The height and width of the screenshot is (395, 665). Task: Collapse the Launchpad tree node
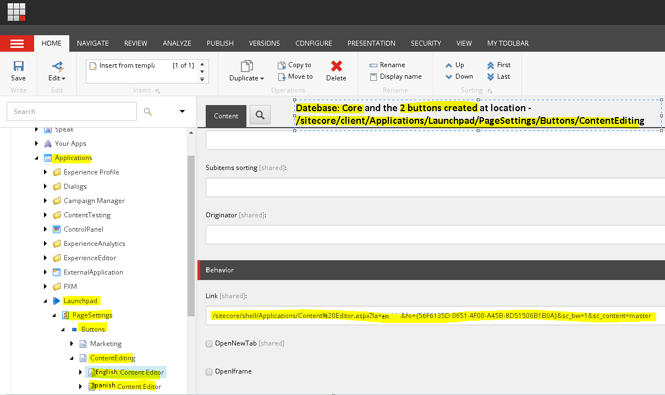46,301
